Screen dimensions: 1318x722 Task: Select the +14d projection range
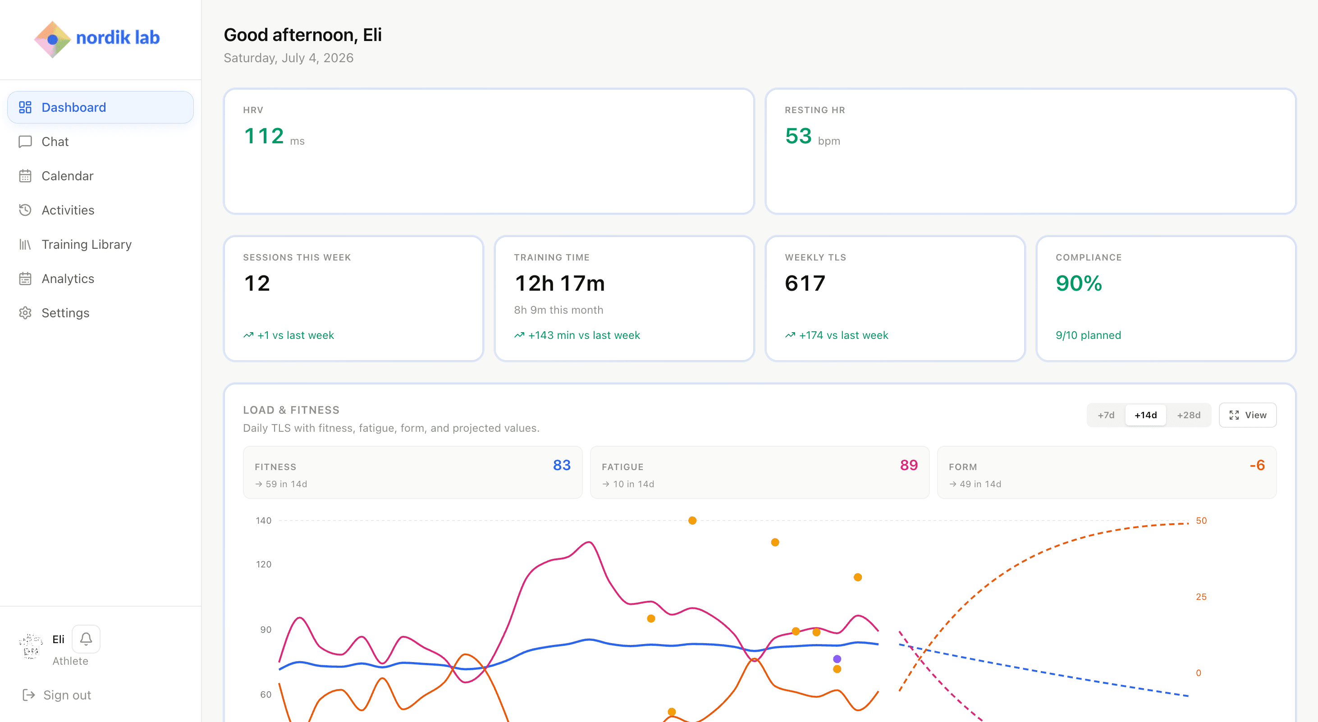click(x=1145, y=415)
